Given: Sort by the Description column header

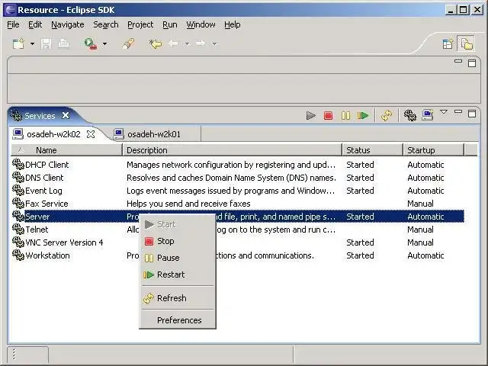Looking at the screenshot, I should point(232,150).
